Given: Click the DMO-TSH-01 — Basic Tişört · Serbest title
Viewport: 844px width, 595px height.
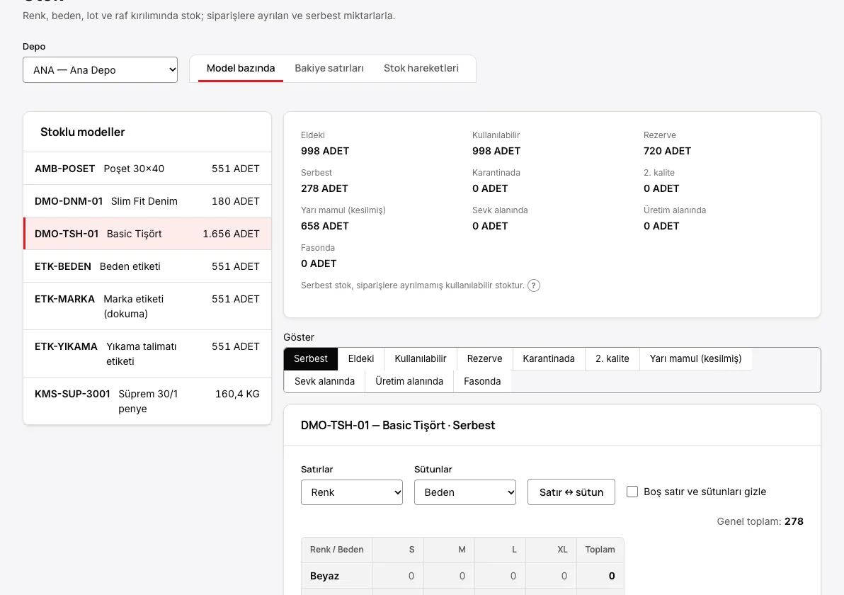Looking at the screenshot, I should [x=398, y=426].
